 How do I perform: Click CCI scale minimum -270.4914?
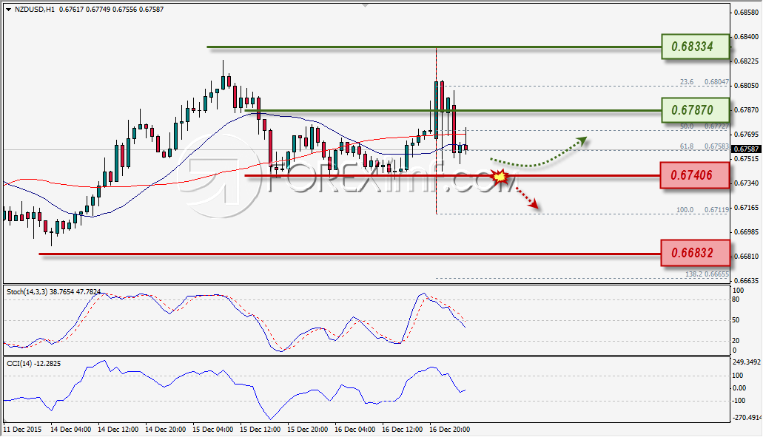coord(747,418)
